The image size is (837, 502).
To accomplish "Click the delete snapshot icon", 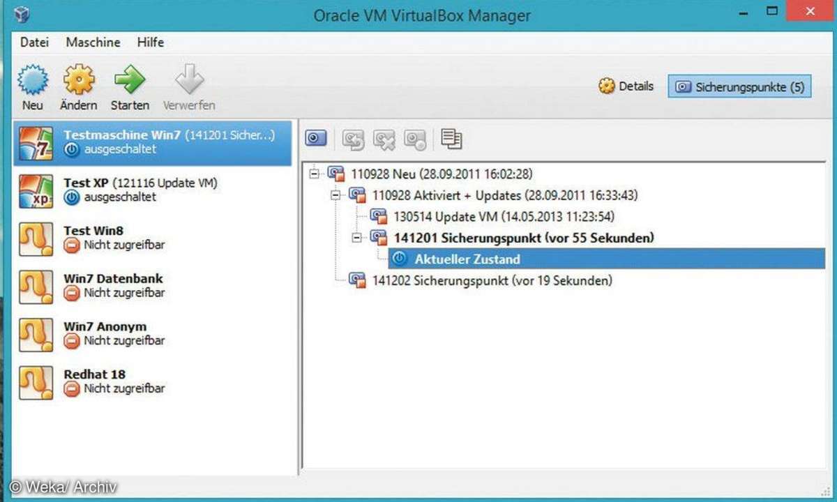I will coord(384,139).
